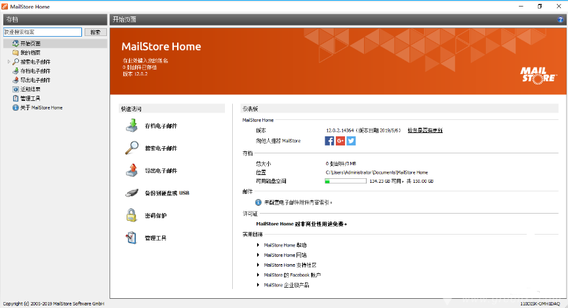Click the 开始页面 home icon in sidebar
Viewport: 568px width, 308px height.
(x=15, y=43)
